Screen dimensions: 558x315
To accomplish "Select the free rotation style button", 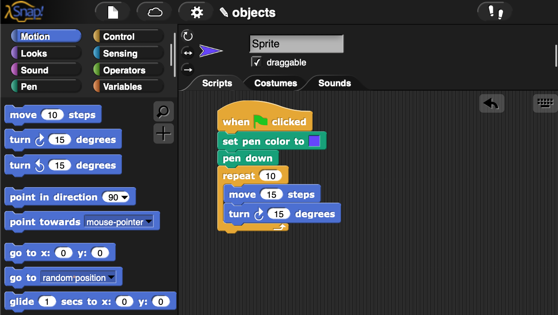I will coord(188,36).
